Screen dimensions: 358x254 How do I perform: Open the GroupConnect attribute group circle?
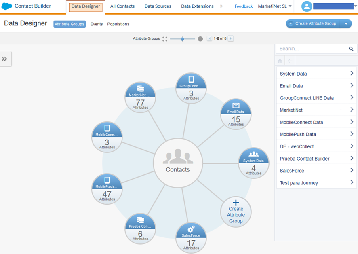tap(191, 88)
